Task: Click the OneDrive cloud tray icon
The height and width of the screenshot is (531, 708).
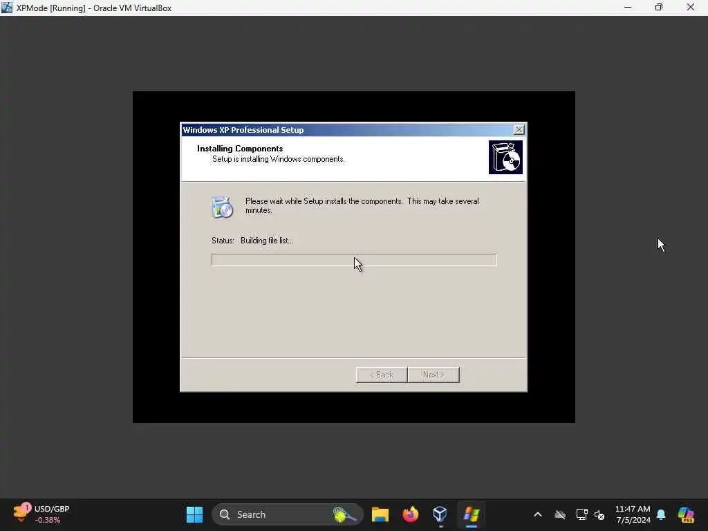Action: point(560,514)
